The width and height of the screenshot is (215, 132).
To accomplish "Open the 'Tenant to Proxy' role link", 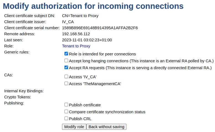I will [76, 46].
